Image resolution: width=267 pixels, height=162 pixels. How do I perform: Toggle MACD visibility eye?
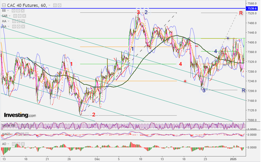pyautogui.click(x=18, y=134)
